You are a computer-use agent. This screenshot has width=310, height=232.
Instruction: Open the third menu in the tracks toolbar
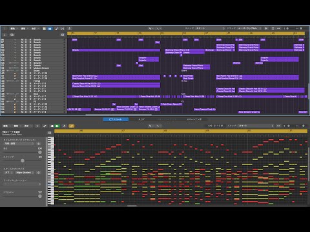click(x=35, y=28)
